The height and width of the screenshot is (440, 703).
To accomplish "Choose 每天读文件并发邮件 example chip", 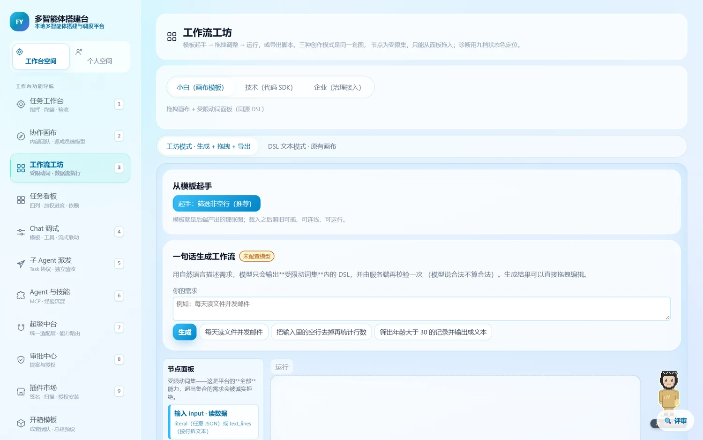I will 234,332.
